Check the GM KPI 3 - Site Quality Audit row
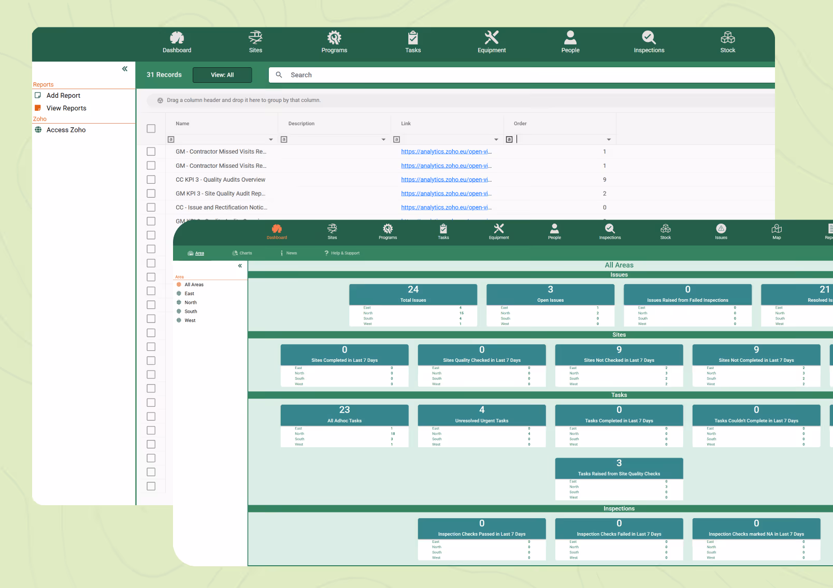 151,194
